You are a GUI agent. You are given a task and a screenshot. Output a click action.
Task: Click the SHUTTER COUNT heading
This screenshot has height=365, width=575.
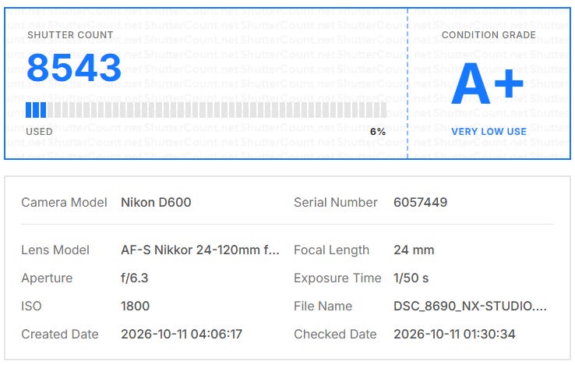pyautogui.click(x=70, y=35)
